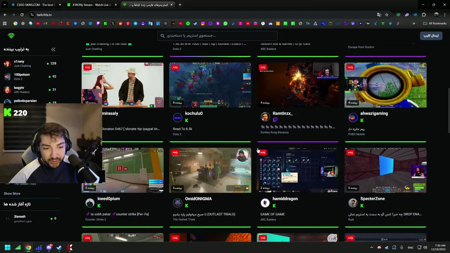The height and width of the screenshot is (253, 450).
Task: Open the Twitch bookmark icon
Action: coord(98,24)
